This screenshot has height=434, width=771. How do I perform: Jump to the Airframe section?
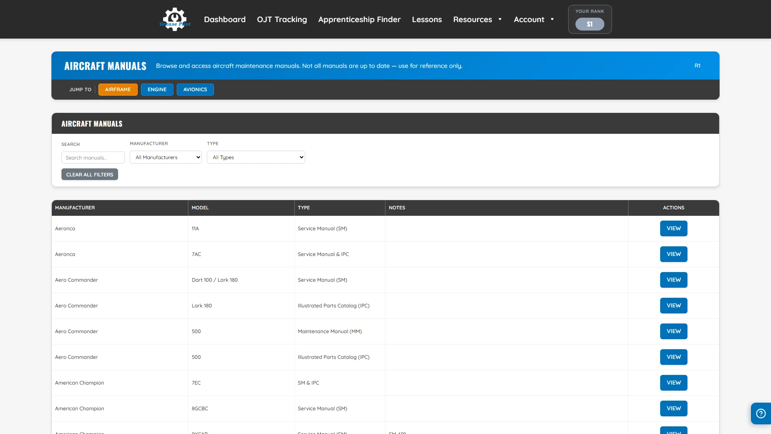click(118, 90)
